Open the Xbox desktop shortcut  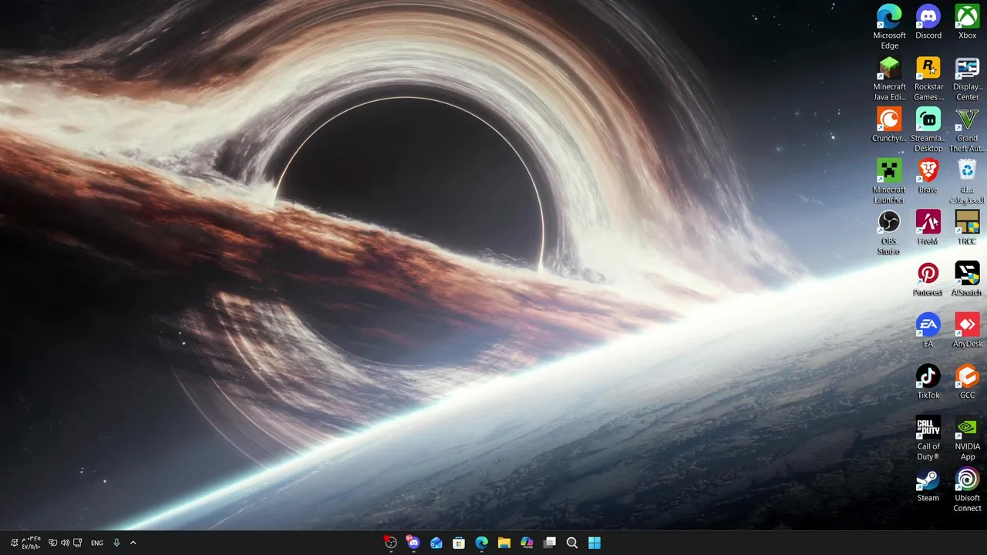pos(967,22)
